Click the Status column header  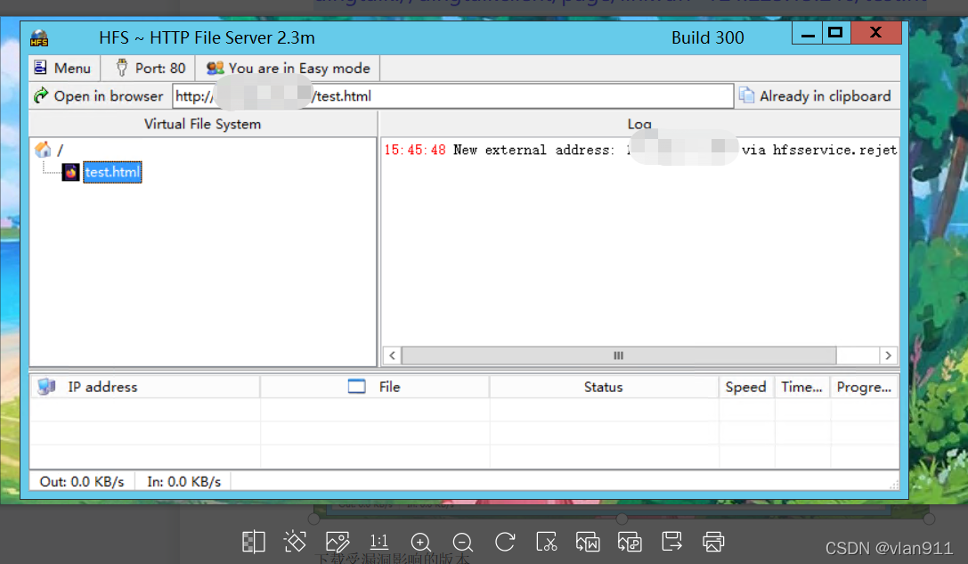604,387
